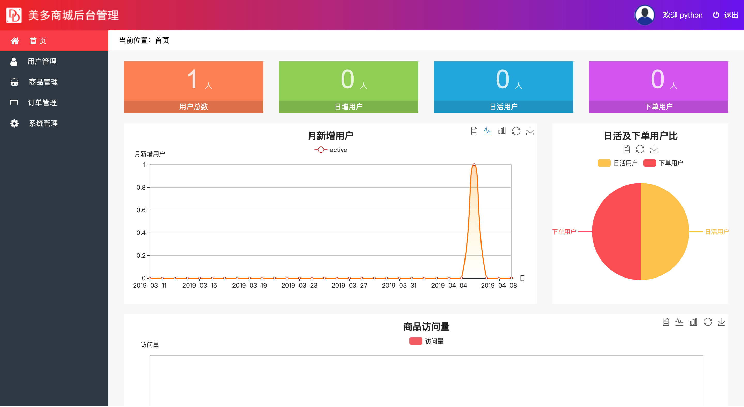Switch 商品访问量 chart to bar type
Viewport: 744px width, 407px height.
pyautogui.click(x=693, y=322)
